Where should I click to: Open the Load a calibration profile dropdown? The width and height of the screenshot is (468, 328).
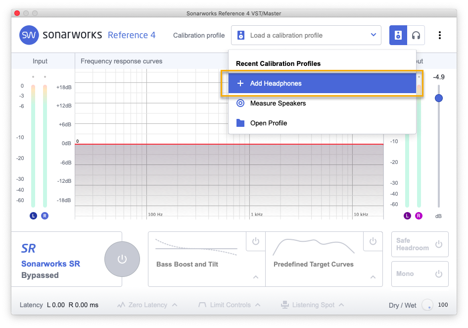pos(306,35)
